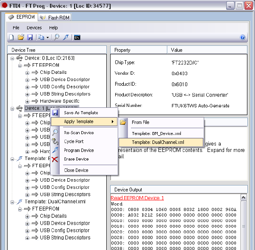Click the Device Output panel header
This screenshot has height=250, width=255.
pyautogui.click(x=179, y=190)
